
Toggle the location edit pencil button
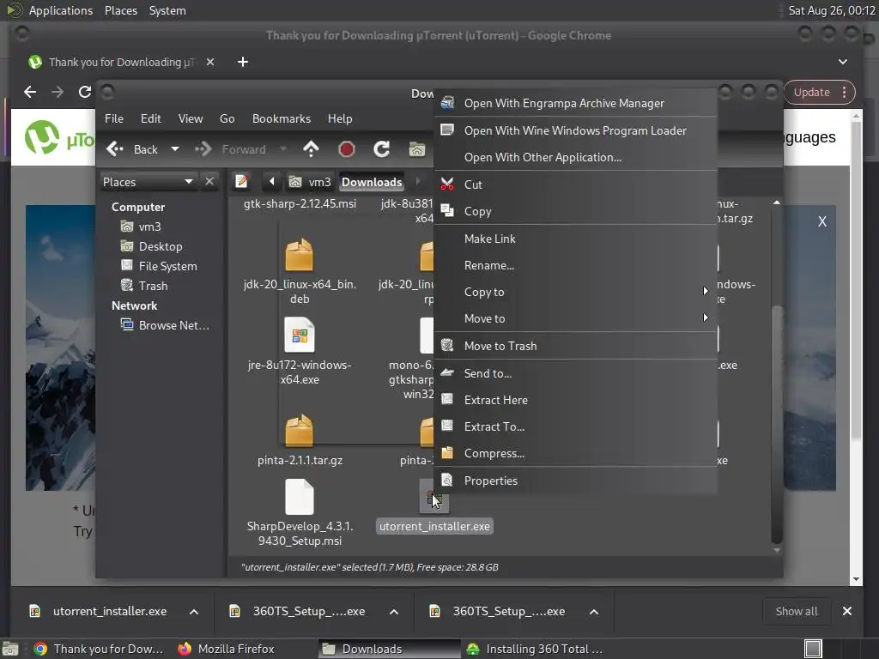[241, 182]
